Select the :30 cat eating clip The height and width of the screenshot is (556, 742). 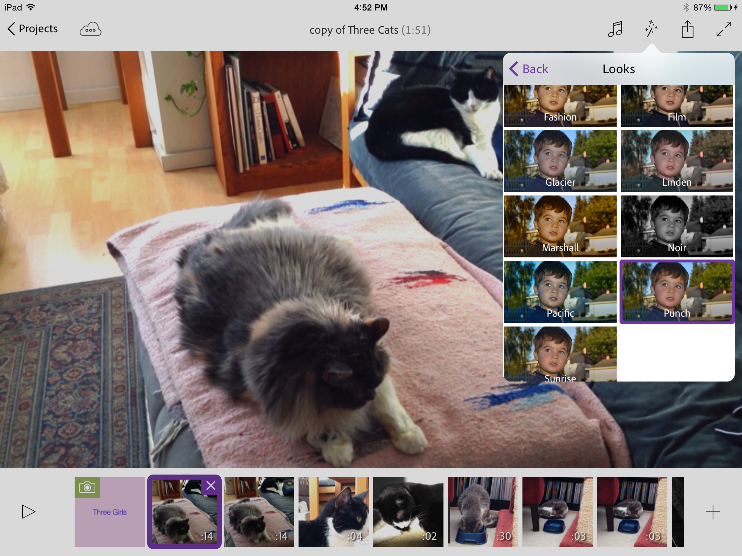tap(483, 512)
